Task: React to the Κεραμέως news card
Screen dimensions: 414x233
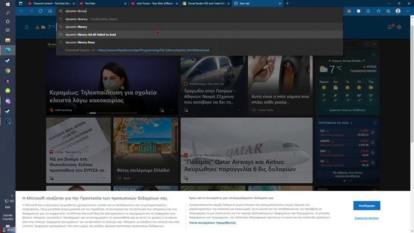Action: 162,110
